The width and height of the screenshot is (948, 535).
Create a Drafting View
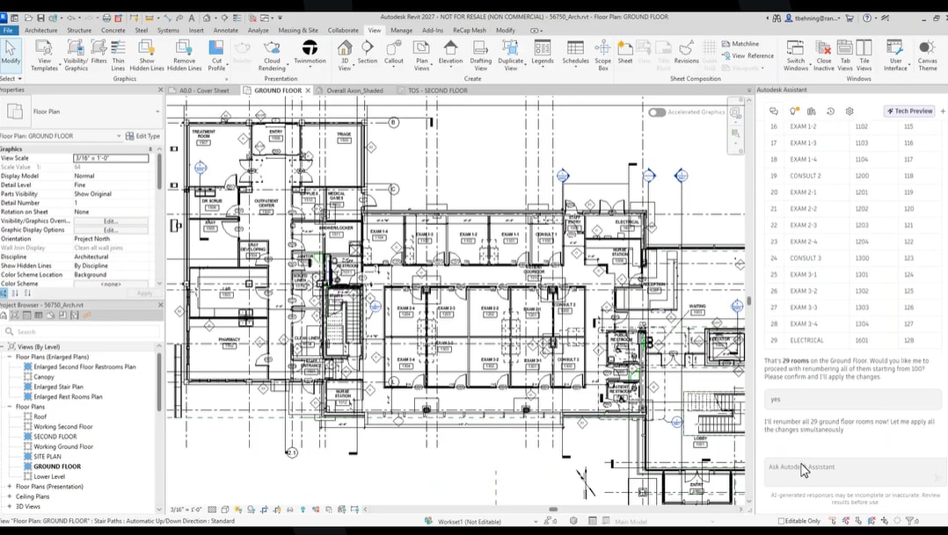tap(481, 55)
